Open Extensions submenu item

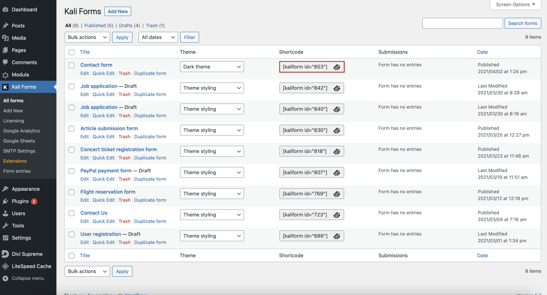pos(15,161)
